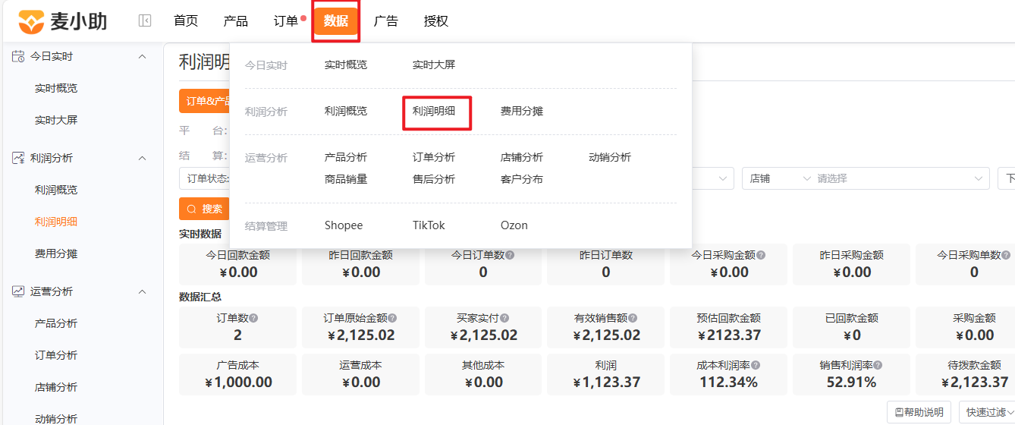Click the 预估回款金额 value ¥2123.37
Image resolution: width=1015 pixels, height=425 pixels.
(728, 335)
